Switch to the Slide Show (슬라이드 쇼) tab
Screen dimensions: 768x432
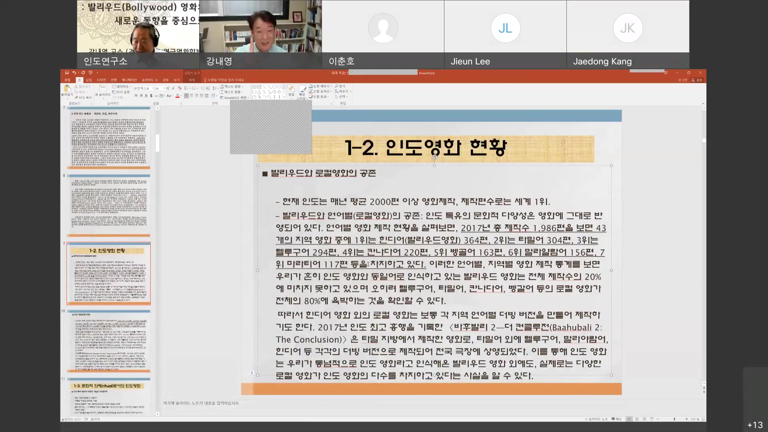point(150,80)
